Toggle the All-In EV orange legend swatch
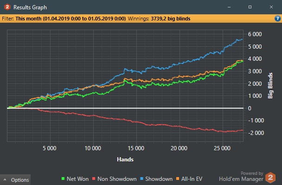Viewport: 282px width, 185px height. 178,179
